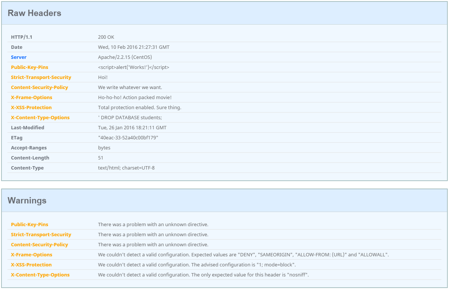Open the X-XSS-Protection header link

[x=31, y=107]
